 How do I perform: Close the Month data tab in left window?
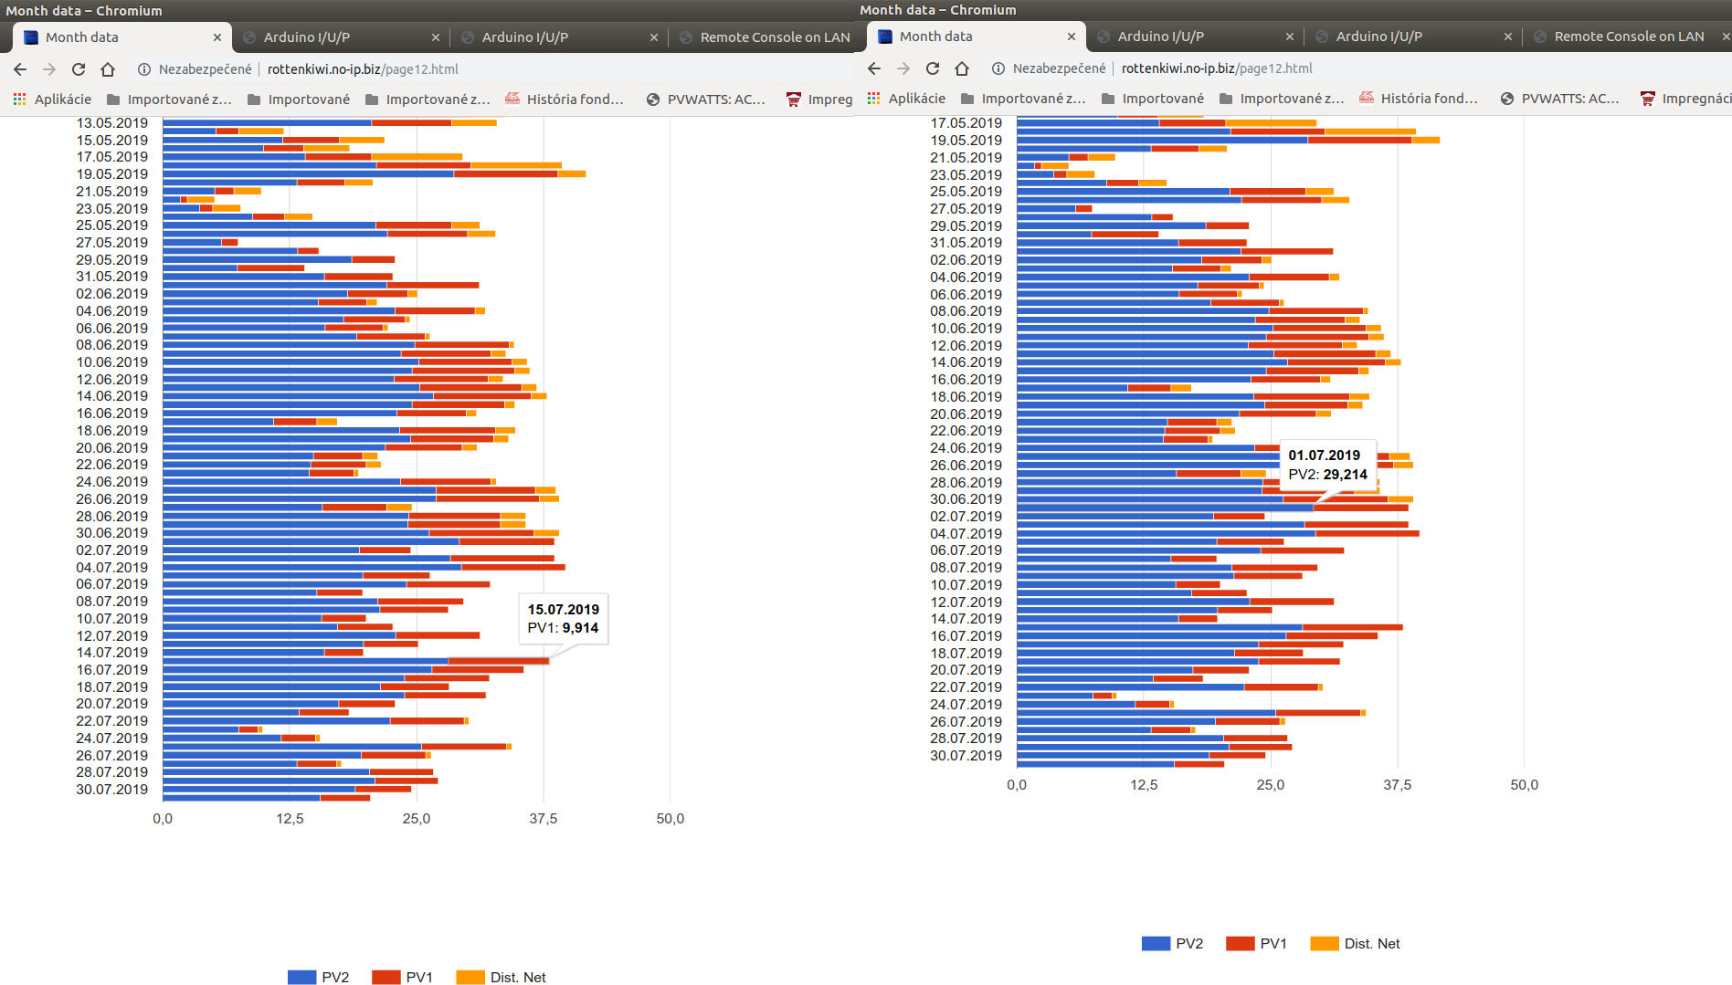(x=217, y=37)
